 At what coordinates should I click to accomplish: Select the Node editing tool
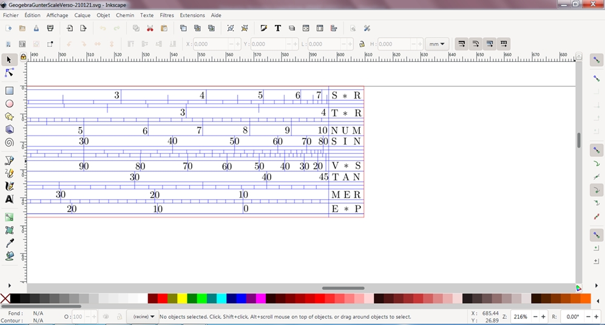pos(9,73)
